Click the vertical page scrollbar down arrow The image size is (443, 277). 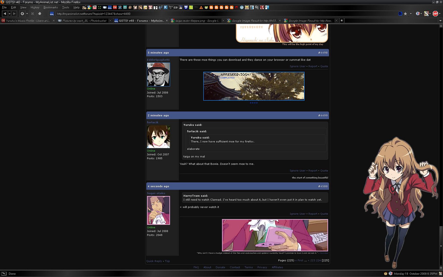441,268
